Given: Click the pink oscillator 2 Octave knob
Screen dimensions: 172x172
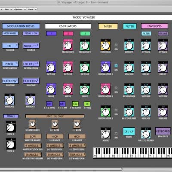Looking at the screenshot, I should [x=68, y=68].
